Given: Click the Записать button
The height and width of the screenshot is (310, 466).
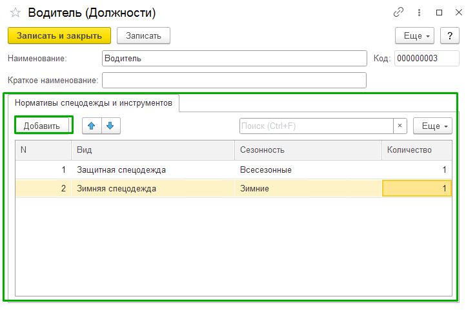Looking at the screenshot, I should (143, 35).
